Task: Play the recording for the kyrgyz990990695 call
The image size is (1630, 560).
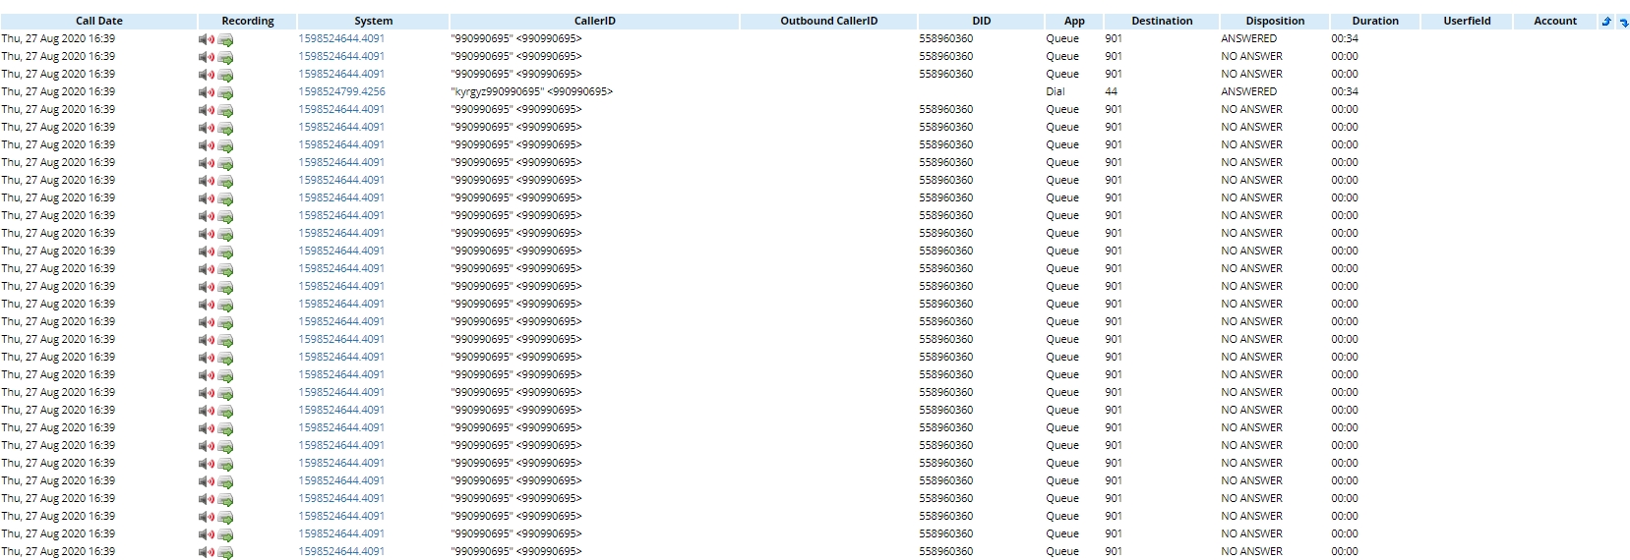Action: [x=207, y=93]
